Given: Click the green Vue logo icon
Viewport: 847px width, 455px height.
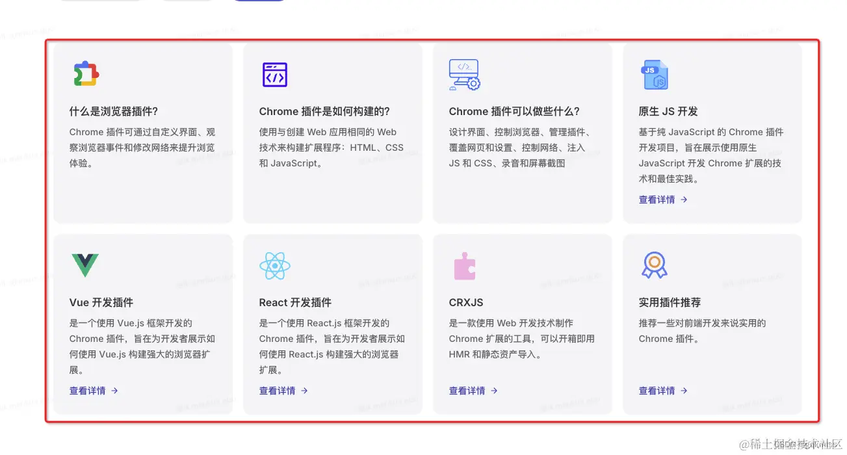Looking at the screenshot, I should 85,265.
